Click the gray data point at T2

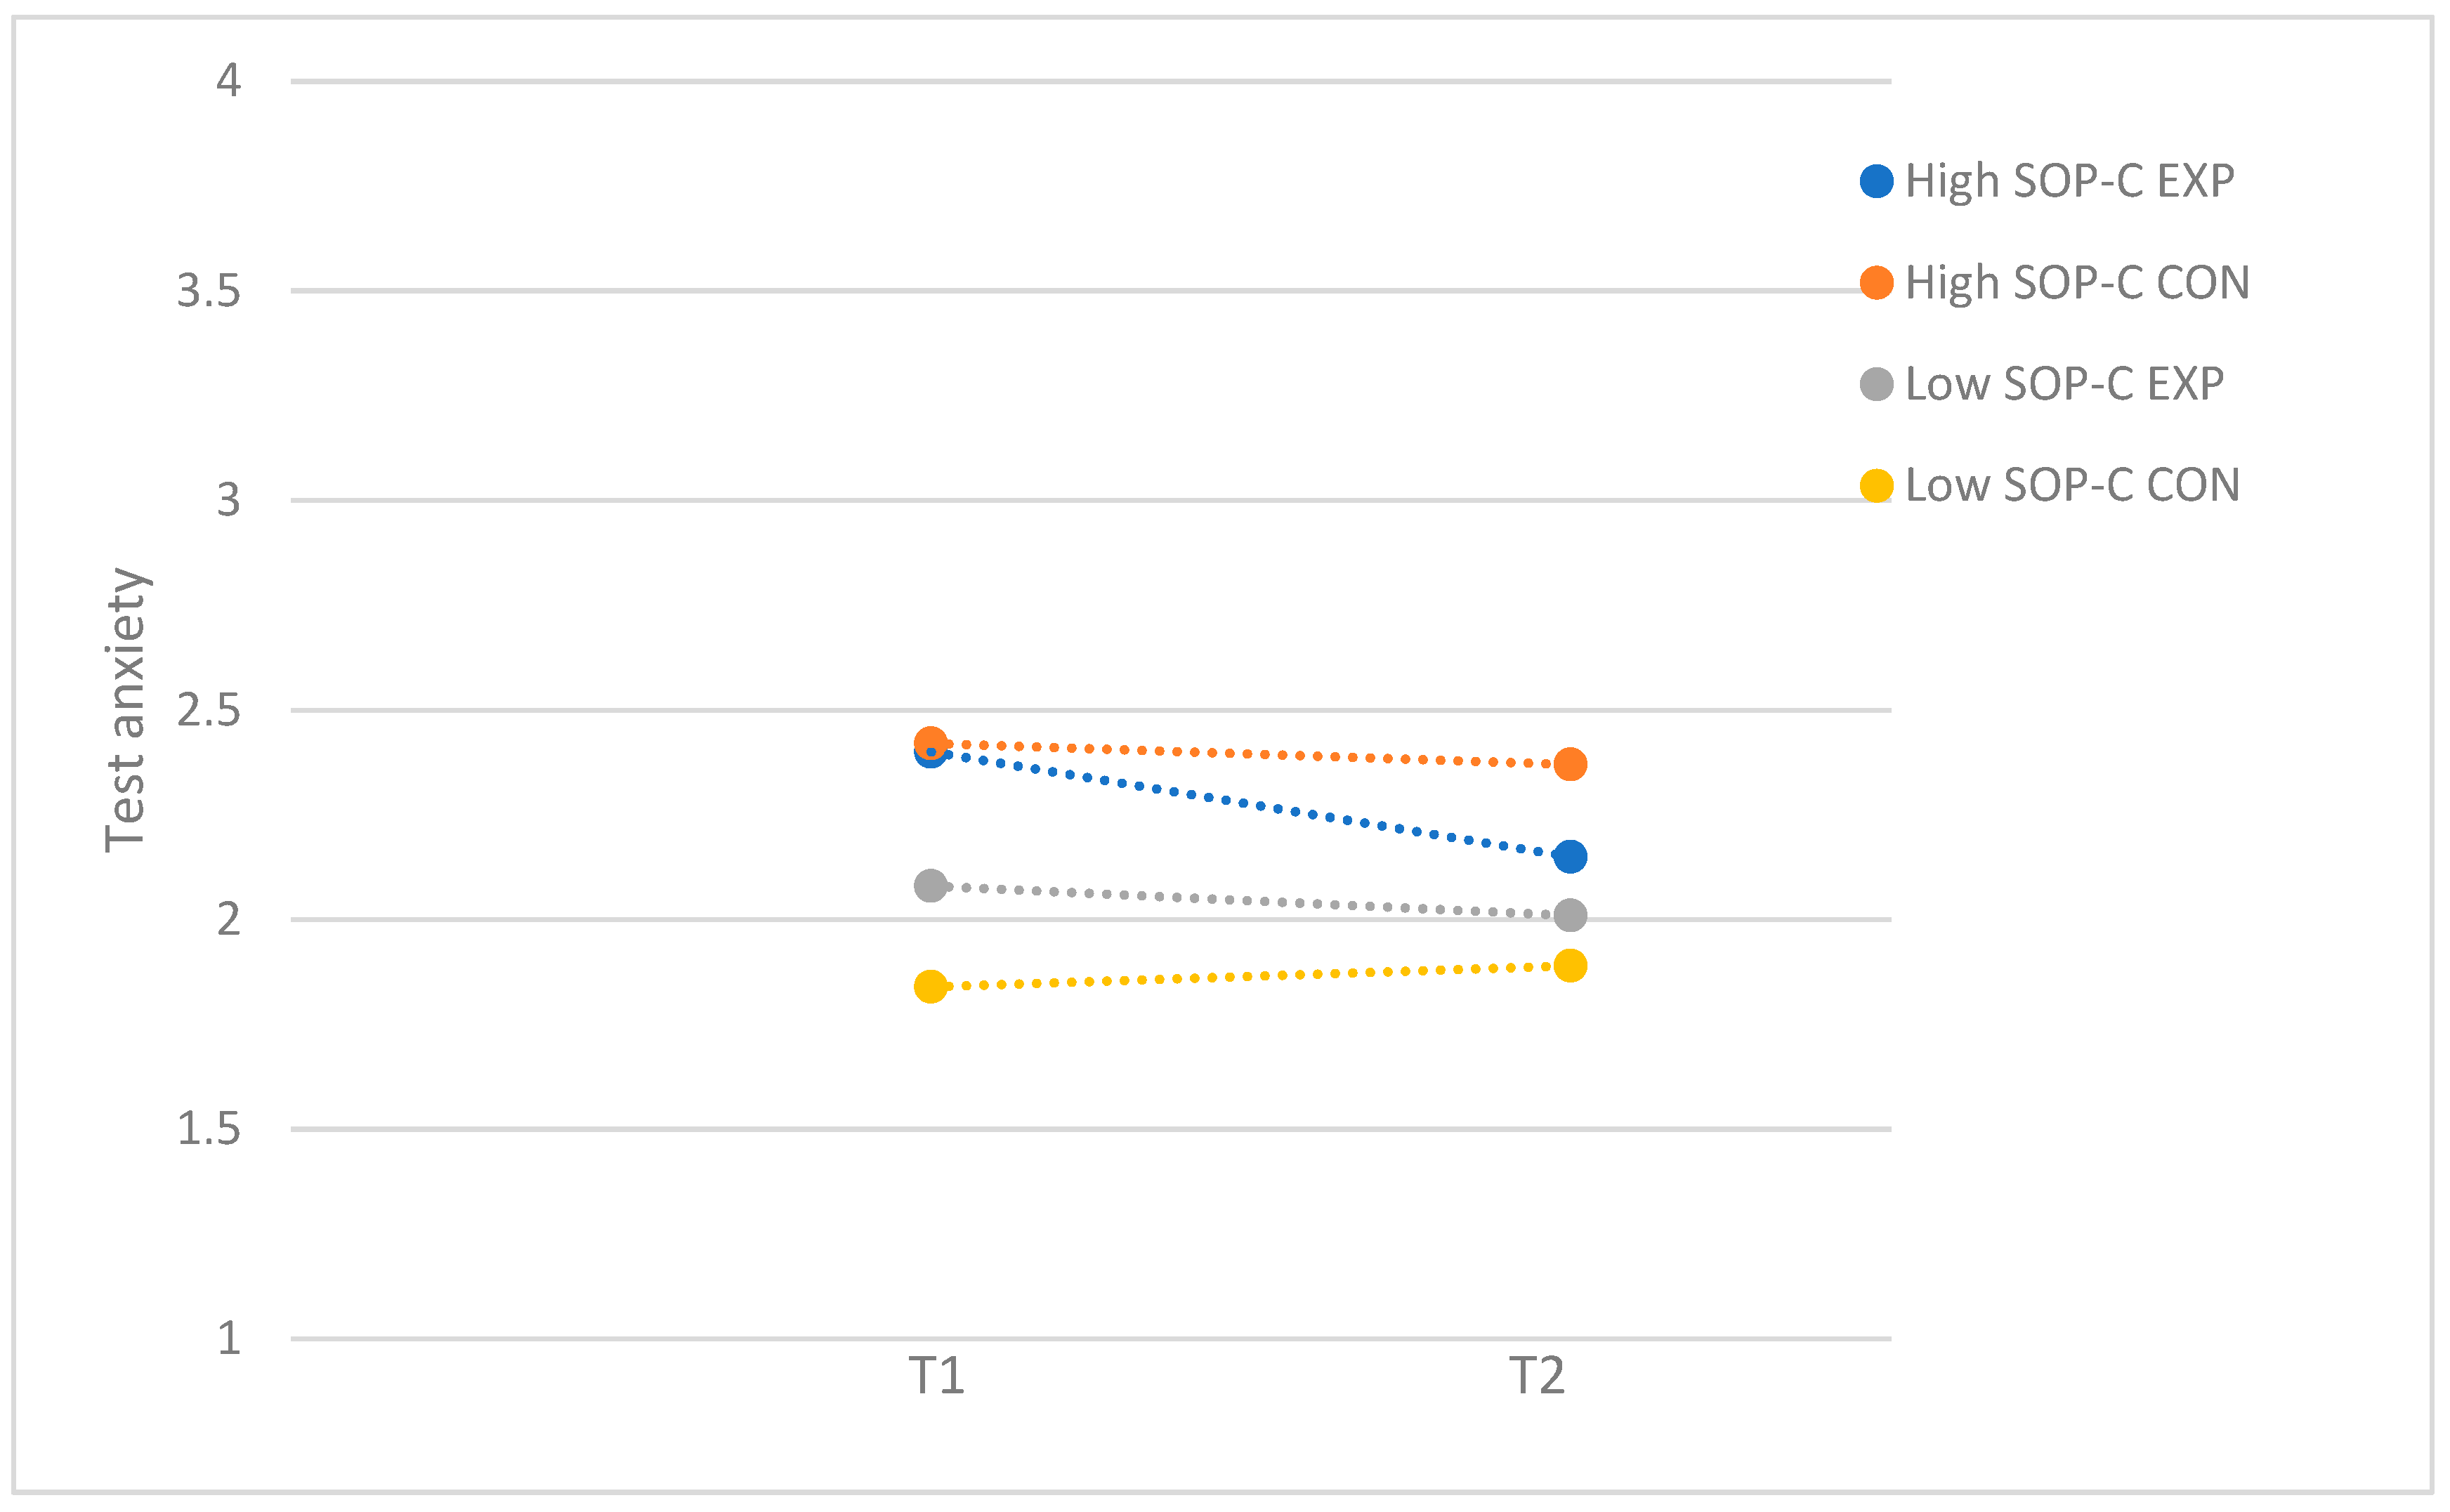click(1570, 915)
